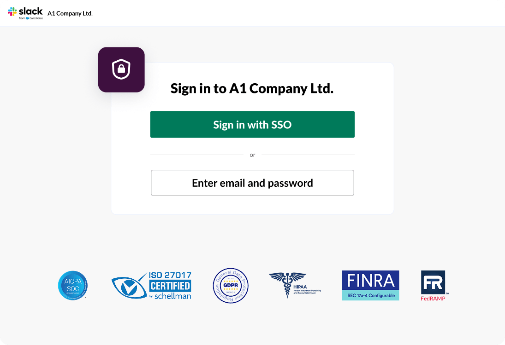Click the HIPAA caduceus winged icon
This screenshot has height=345, width=505.
click(x=287, y=282)
